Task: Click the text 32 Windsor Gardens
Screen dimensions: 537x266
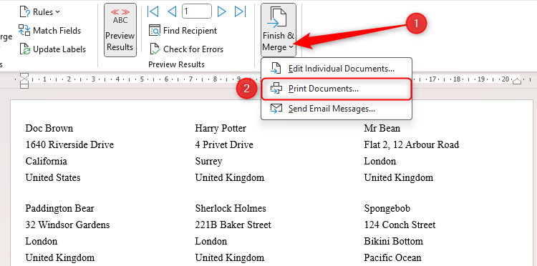Action: (x=67, y=225)
